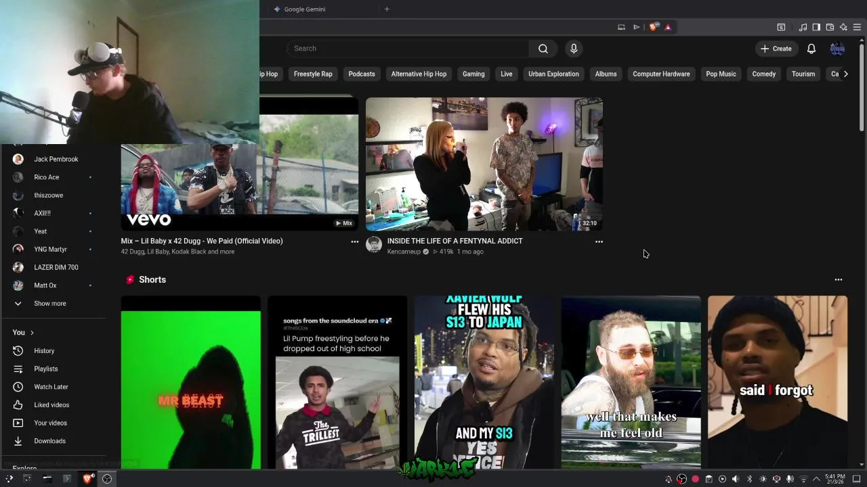Viewport: 867px width, 487px height.
Task: Expand the You section chevron
Action: point(32,333)
